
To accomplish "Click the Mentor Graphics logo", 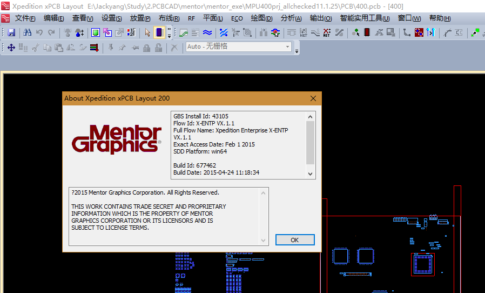I will pyautogui.click(x=117, y=139).
